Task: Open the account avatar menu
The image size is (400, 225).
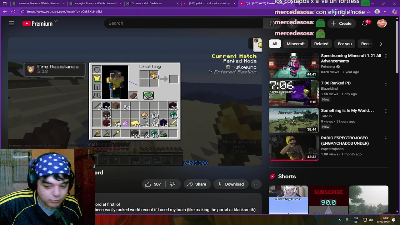Action: coord(382,23)
